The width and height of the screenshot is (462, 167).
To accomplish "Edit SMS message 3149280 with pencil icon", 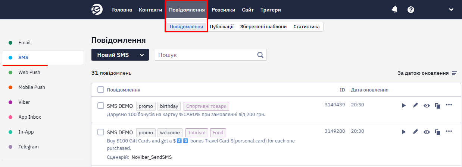I will pyautogui.click(x=415, y=132).
